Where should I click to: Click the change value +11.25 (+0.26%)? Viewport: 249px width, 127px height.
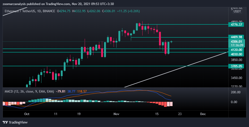(x=128, y=11)
